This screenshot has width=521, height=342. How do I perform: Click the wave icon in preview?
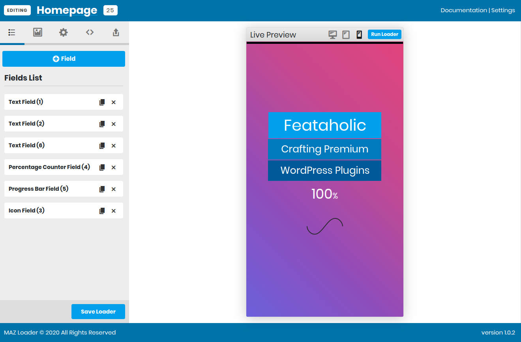point(324,226)
